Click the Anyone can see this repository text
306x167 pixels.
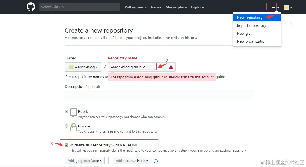tap(121, 117)
